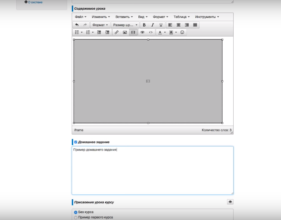281x220 pixels.
Task: Open the Инструменты menu
Action: [207, 17]
